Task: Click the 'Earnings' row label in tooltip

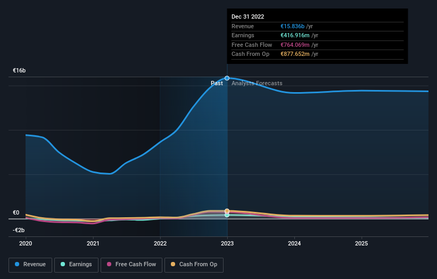Action: (x=243, y=35)
